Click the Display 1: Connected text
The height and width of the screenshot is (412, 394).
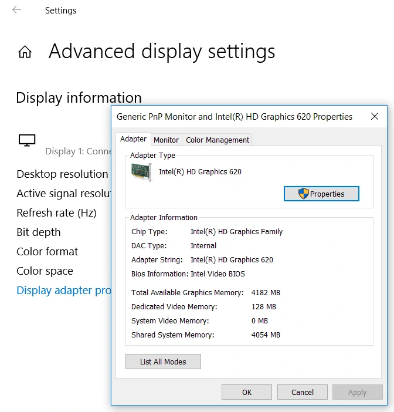[x=78, y=151]
